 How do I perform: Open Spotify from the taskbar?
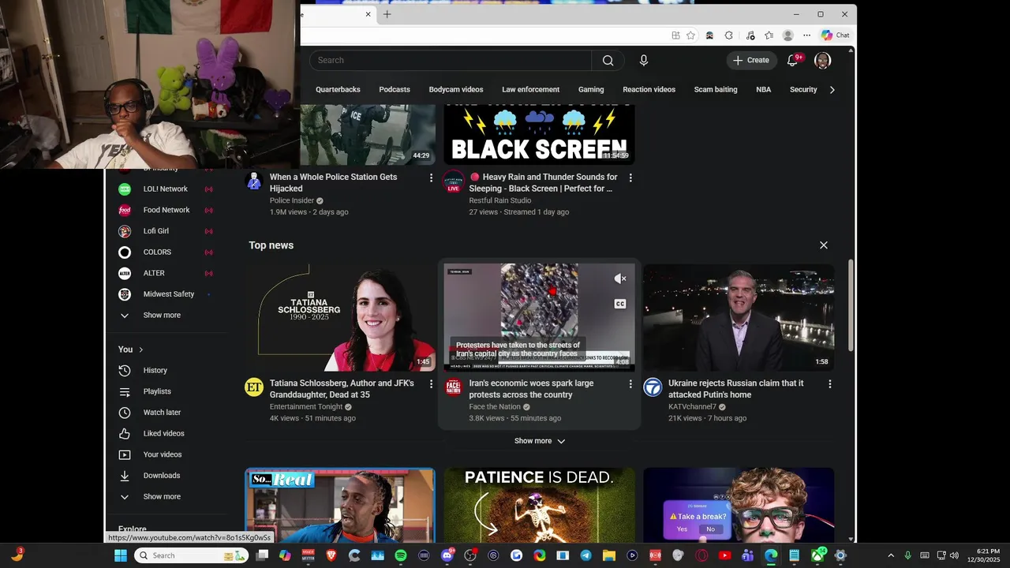pyautogui.click(x=400, y=555)
